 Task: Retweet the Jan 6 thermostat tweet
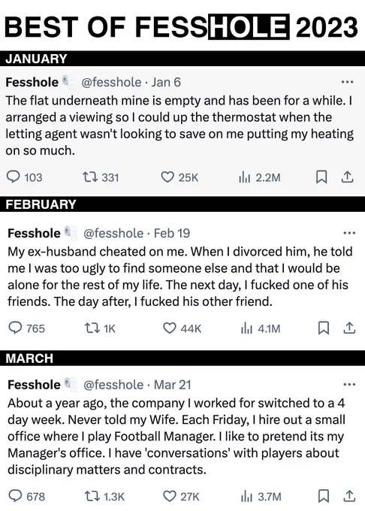[x=101, y=177]
